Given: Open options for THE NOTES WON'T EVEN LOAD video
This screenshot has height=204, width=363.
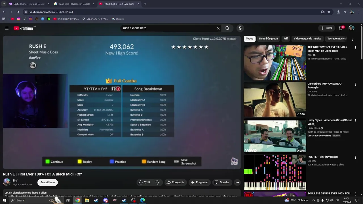Looking at the screenshot, I should tap(355, 48).
